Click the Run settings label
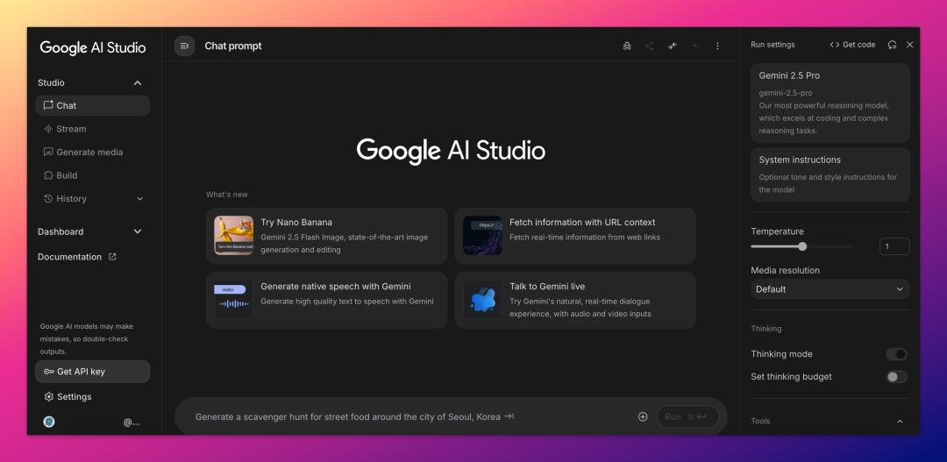Viewport: 947px width, 462px height. pyautogui.click(x=773, y=45)
